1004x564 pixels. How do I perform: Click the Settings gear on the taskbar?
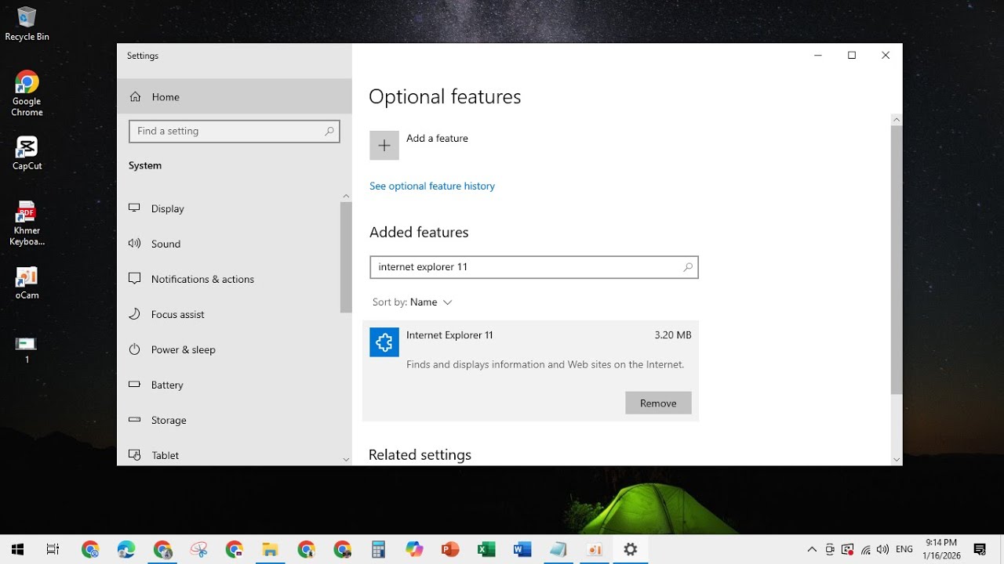(631, 549)
